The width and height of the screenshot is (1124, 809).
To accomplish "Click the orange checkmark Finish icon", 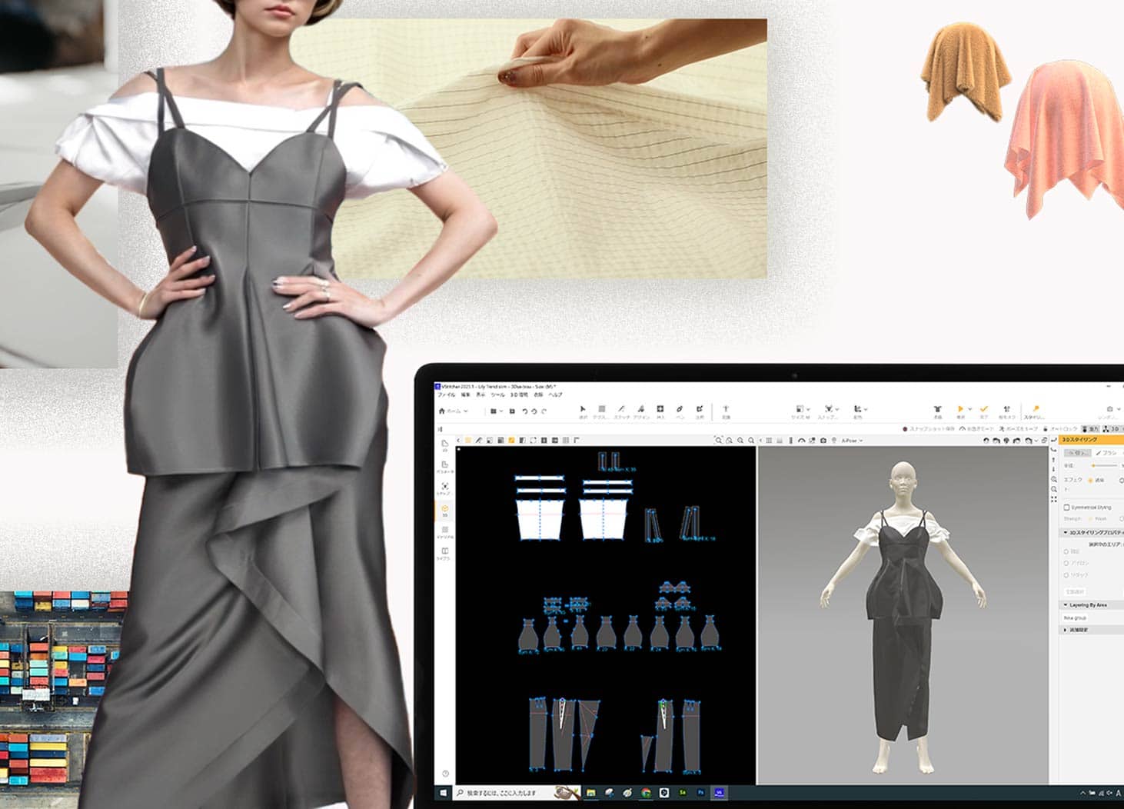I will 983,409.
